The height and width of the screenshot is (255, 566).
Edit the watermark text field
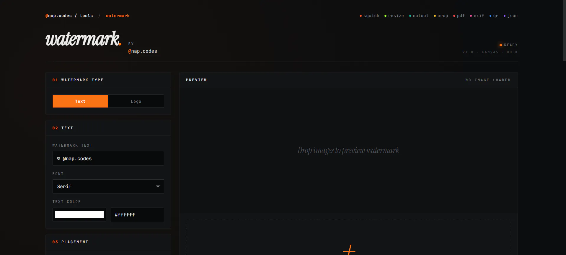[108, 158]
